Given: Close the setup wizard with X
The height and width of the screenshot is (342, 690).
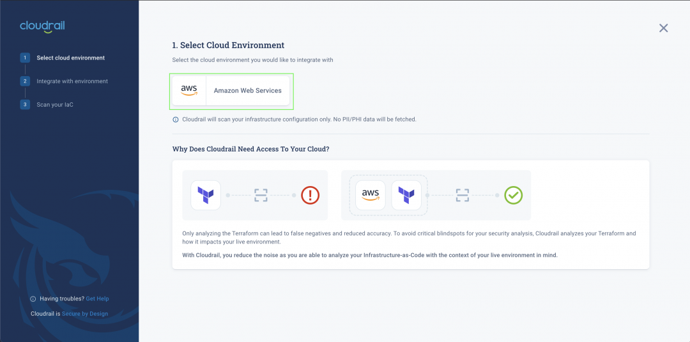Looking at the screenshot, I should (x=664, y=28).
